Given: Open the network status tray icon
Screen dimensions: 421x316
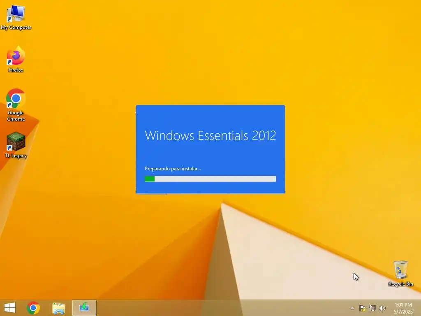Looking at the screenshot, I should click(x=372, y=308).
